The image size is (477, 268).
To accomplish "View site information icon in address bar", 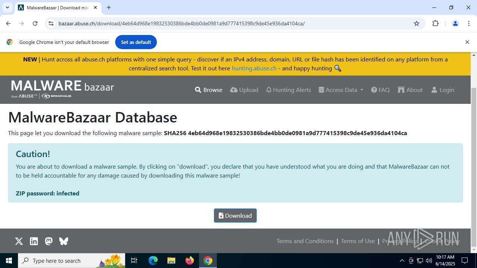I will pos(51,23).
